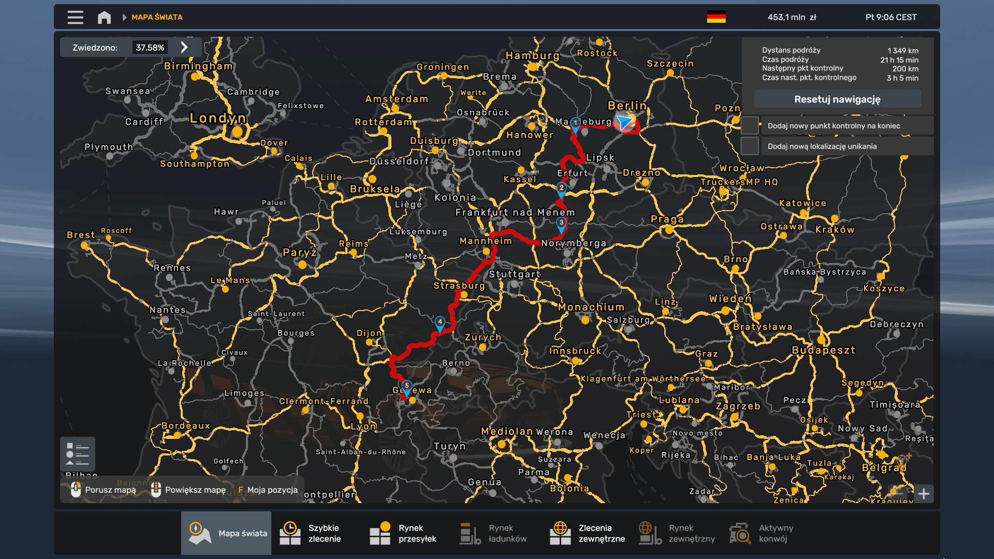Image resolution: width=994 pixels, height=559 pixels.
Task: Select the Mapa świata tab
Action: point(226,533)
